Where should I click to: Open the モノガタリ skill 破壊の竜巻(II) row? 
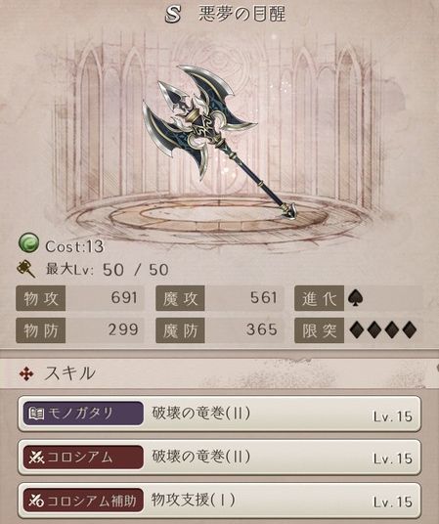(219, 414)
